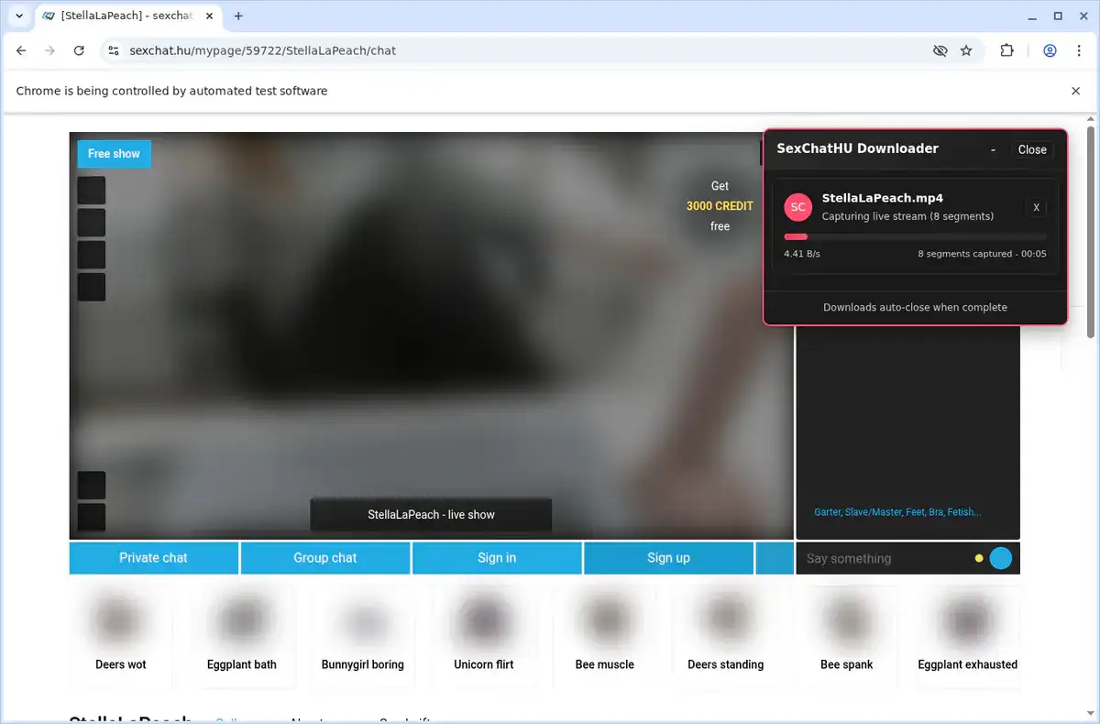View site information icon in address bar

tap(113, 50)
